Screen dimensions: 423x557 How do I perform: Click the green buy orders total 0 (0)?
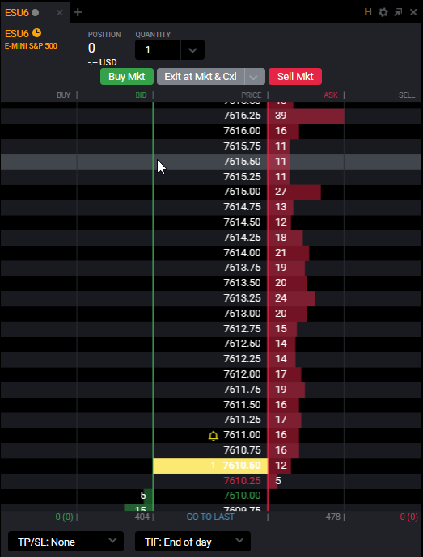65,517
